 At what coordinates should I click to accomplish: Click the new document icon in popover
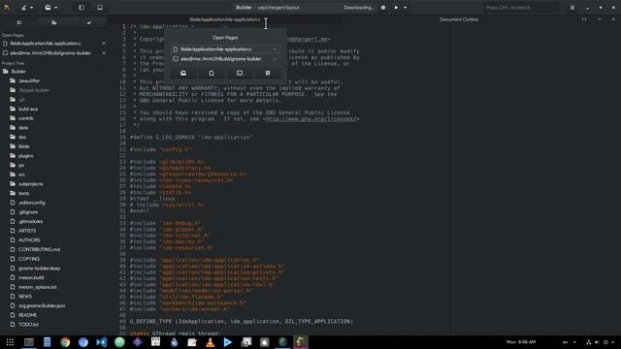click(x=212, y=73)
